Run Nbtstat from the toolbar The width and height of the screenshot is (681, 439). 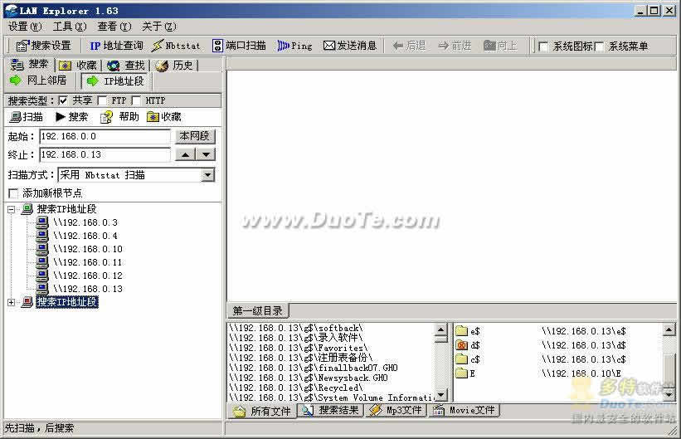coord(177,46)
